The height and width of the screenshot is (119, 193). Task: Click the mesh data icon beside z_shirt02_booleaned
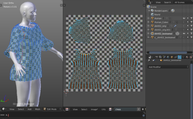tap(180, 37)
